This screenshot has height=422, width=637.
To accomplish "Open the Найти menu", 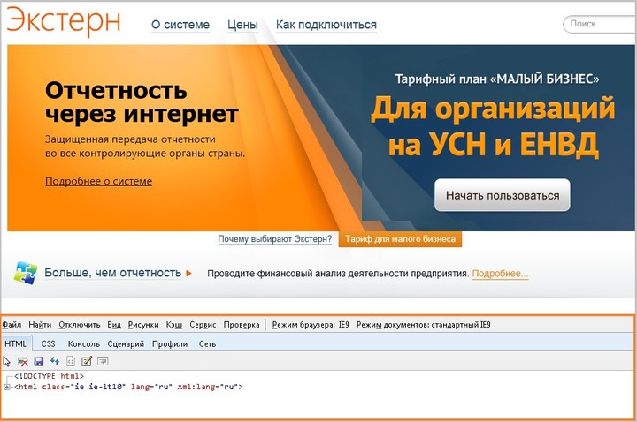I will coord(40,325).
